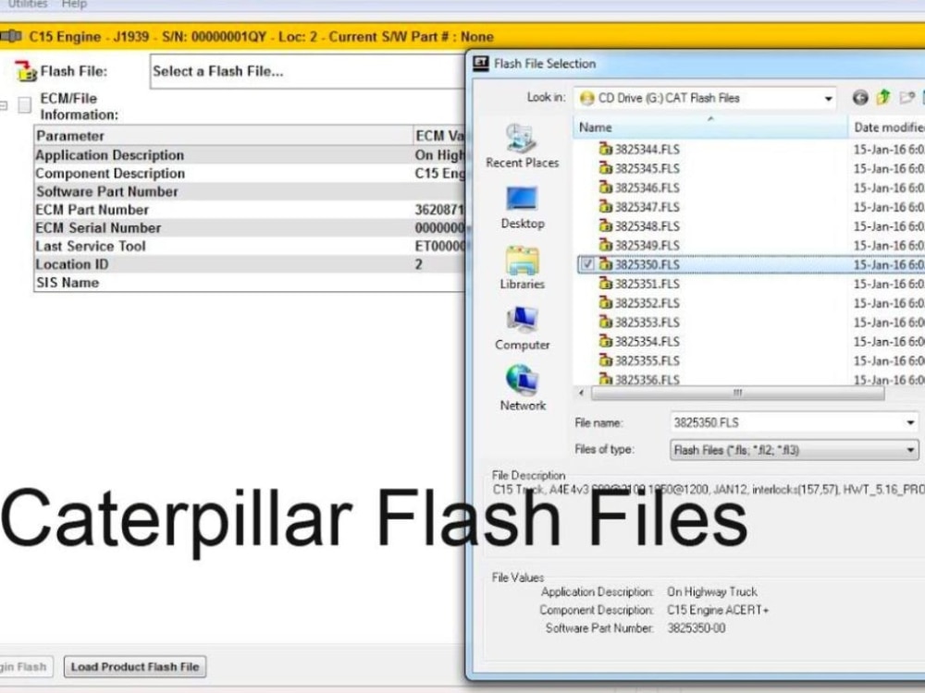925x693 pixels.
Task: Click the Create New Folder icon
Action: [906, 97]
